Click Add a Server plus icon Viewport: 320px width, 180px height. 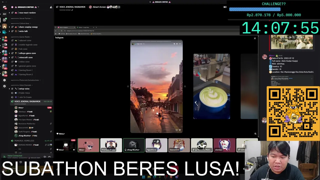(4, 80)
